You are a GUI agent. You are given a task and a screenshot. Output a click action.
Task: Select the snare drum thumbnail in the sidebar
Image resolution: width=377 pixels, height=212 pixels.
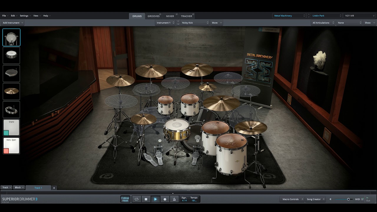click(11, 55)
